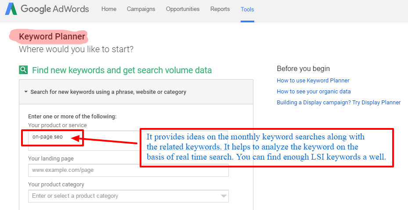408x210 pixels.
Task: Open the product category dropdown arrow
Action: tap(224, 196)
